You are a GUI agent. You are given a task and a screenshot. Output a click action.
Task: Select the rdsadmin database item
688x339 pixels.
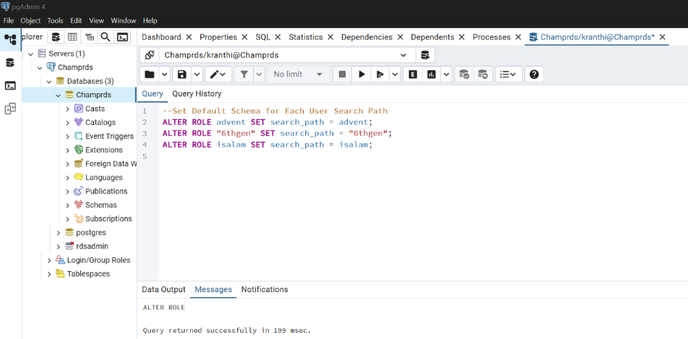pyautogui.click(x=92, y=246)
